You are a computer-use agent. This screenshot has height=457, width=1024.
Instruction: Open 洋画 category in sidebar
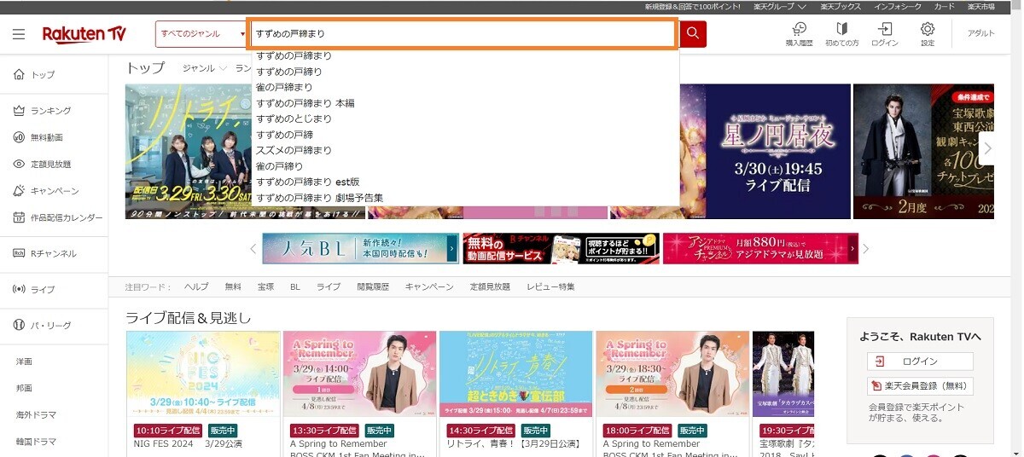[24, 362]
